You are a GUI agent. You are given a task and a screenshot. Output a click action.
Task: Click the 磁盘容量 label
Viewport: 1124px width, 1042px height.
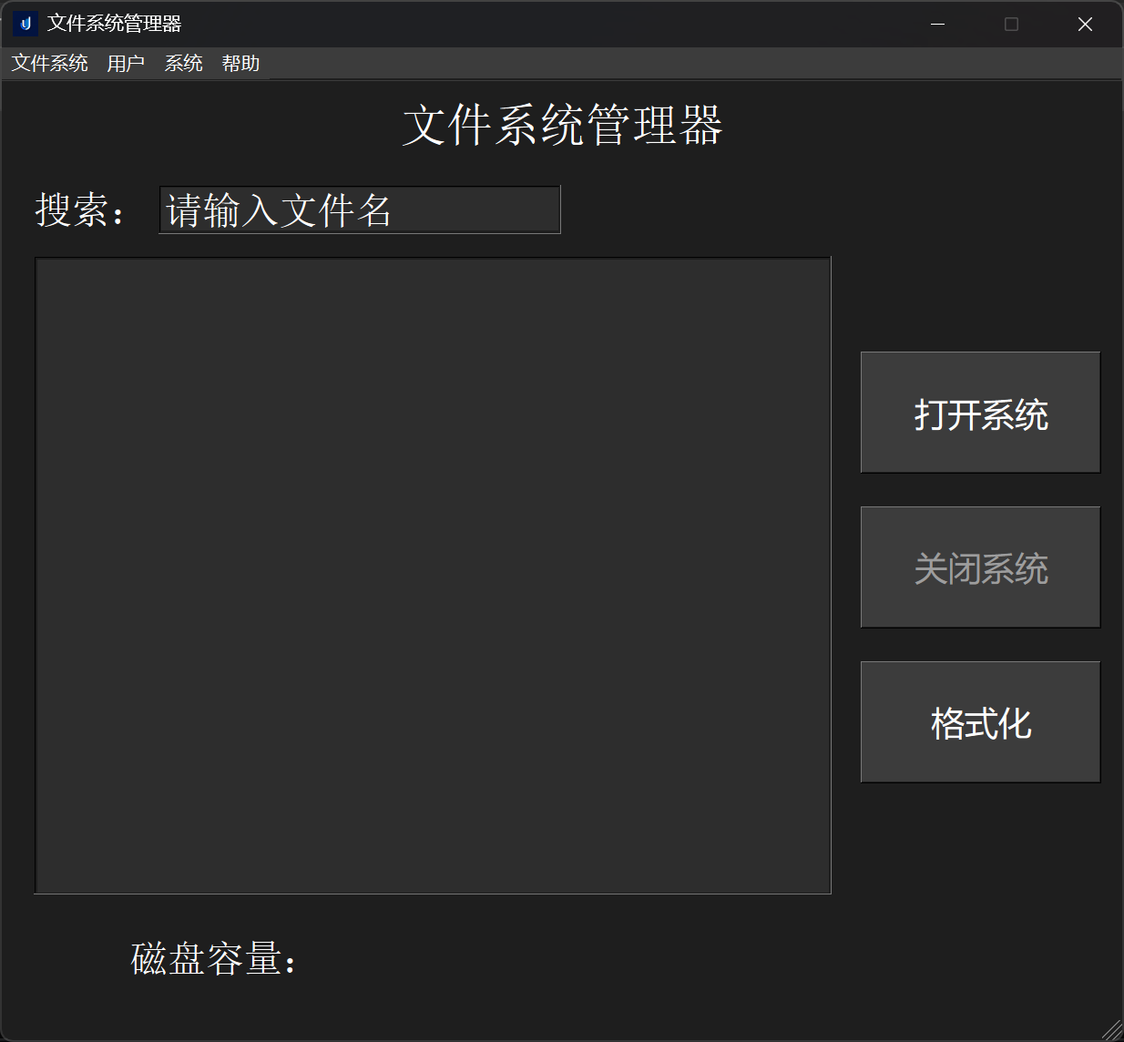(x=213, y=960)
